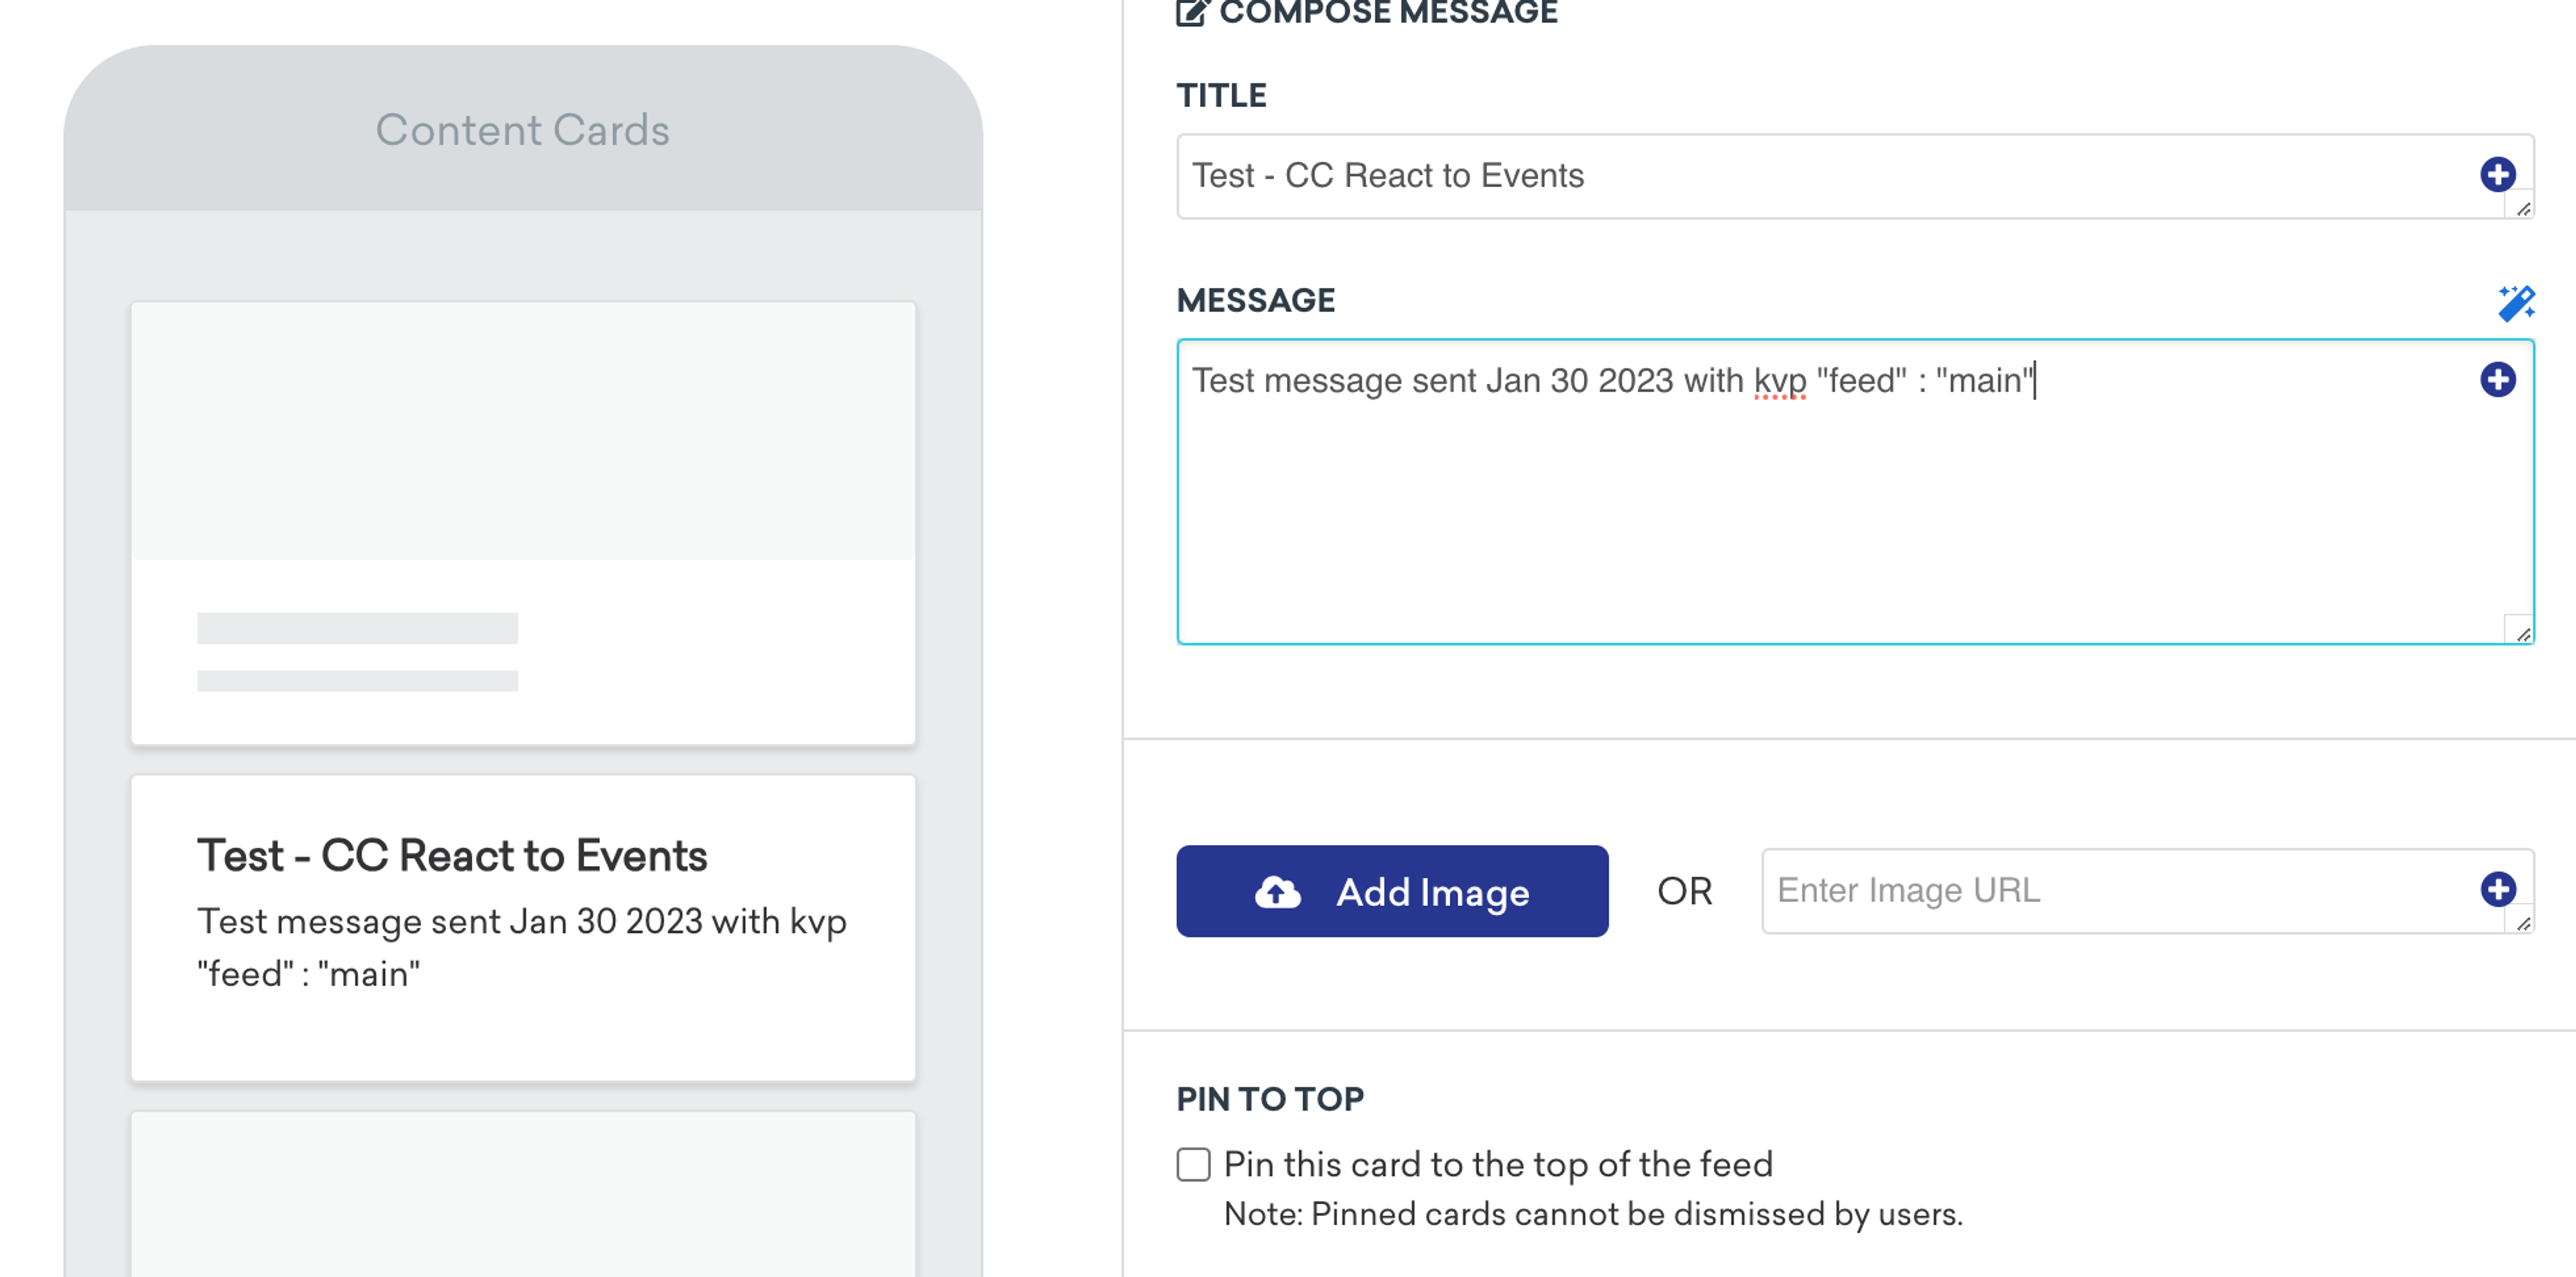Click the preview card's message text
2576x1277 pixels.
pos(521,946)
